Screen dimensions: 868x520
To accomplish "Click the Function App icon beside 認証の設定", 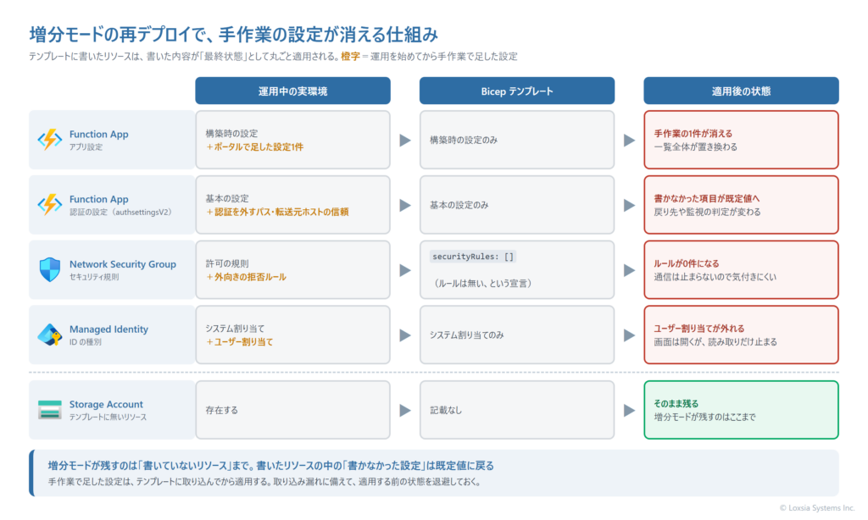I will pyautogui.click(x=50, y=205).
